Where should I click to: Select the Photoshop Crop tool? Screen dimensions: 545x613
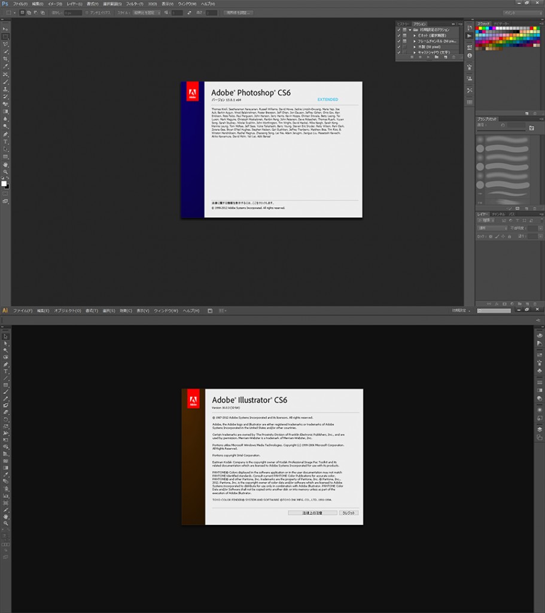coord(5,59)
